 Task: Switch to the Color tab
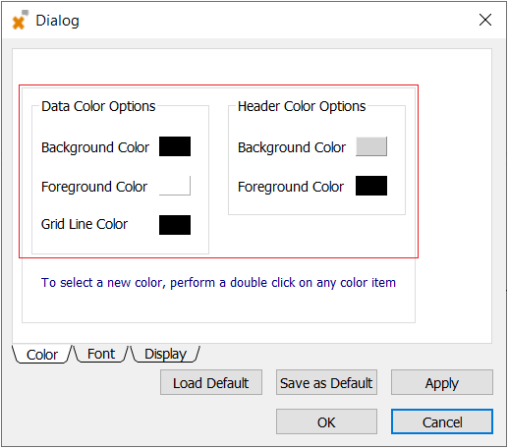(x=42, y=355)
